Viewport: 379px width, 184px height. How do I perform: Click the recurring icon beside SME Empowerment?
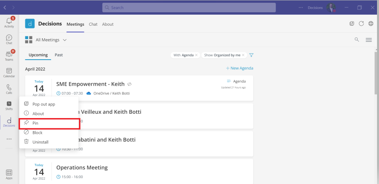click(x=130, y=84)
